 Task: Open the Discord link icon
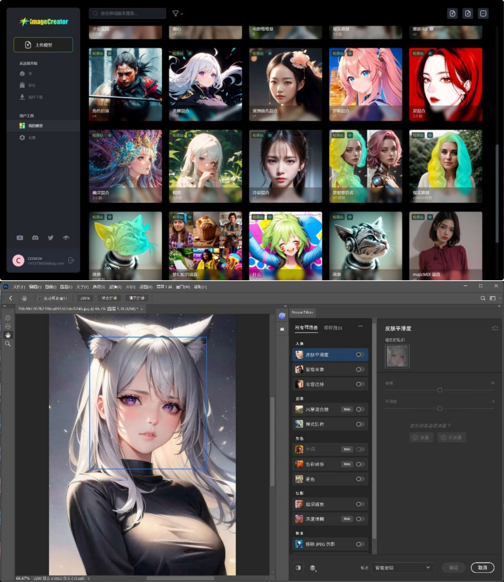[35, 238]
